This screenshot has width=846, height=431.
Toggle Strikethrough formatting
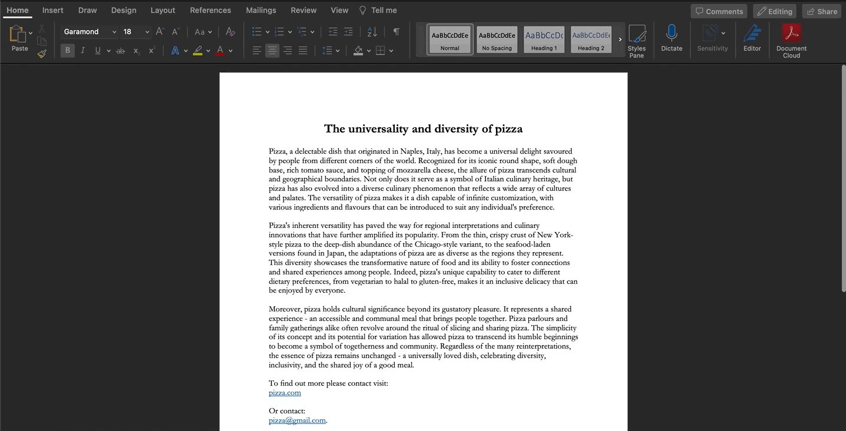[x=121, y=51]
